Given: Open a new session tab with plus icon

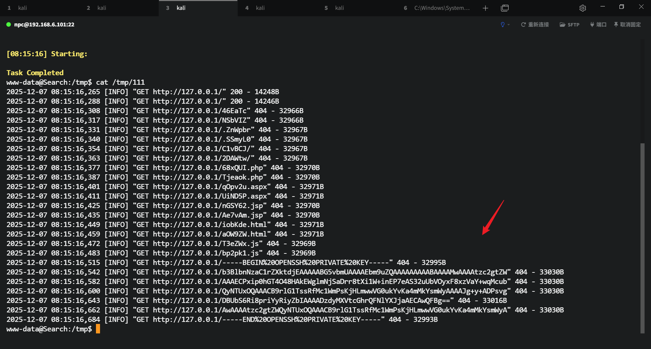Looking at the screenshot, I should 485,8.
